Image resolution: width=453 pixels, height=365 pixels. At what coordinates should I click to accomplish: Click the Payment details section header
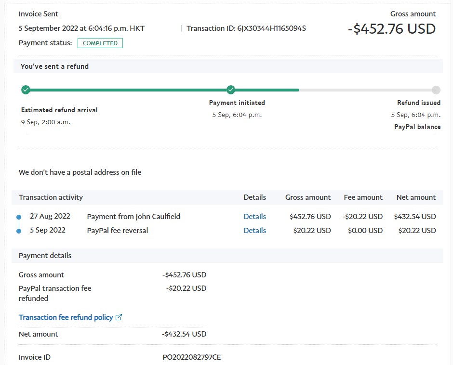point(45,256)
